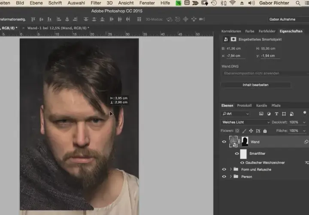
Task: Hide the Wand layer
Action: click(x=224, y=142)
